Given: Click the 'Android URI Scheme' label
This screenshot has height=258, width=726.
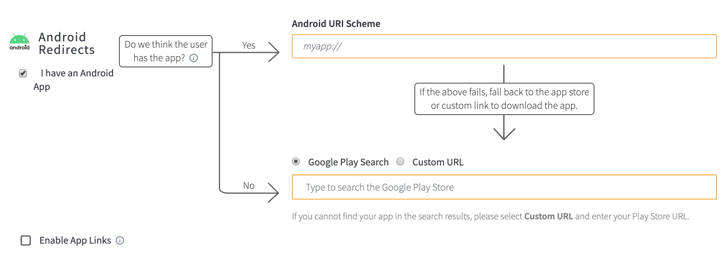Looking at the screenshot, I should coord(336,24).
